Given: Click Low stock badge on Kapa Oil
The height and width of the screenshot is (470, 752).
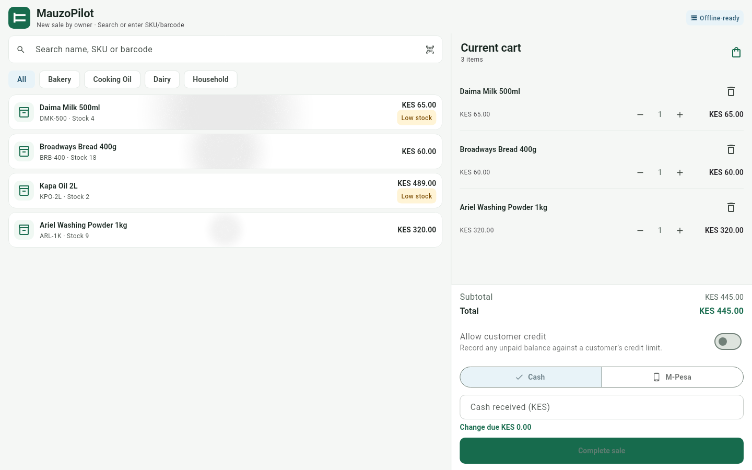Looking at the screenshot, I should (x=417, y=196).
